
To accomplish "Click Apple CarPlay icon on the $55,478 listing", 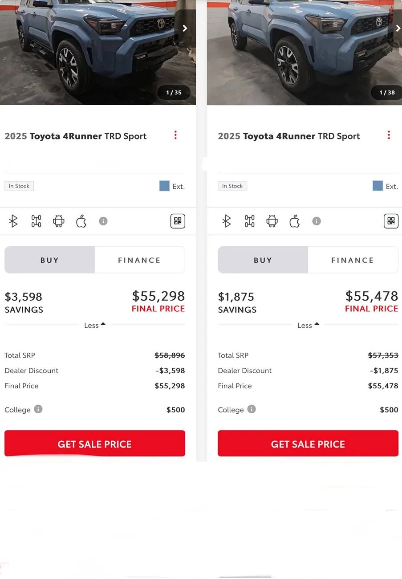I will click(x=295, y=221).
